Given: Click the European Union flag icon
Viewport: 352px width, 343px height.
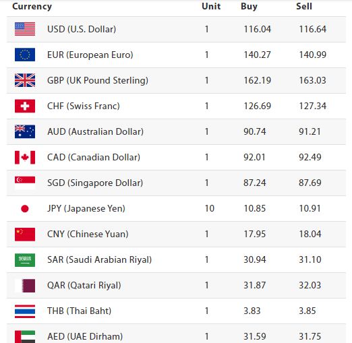Looking at the screenshot, I should [25, 55].
